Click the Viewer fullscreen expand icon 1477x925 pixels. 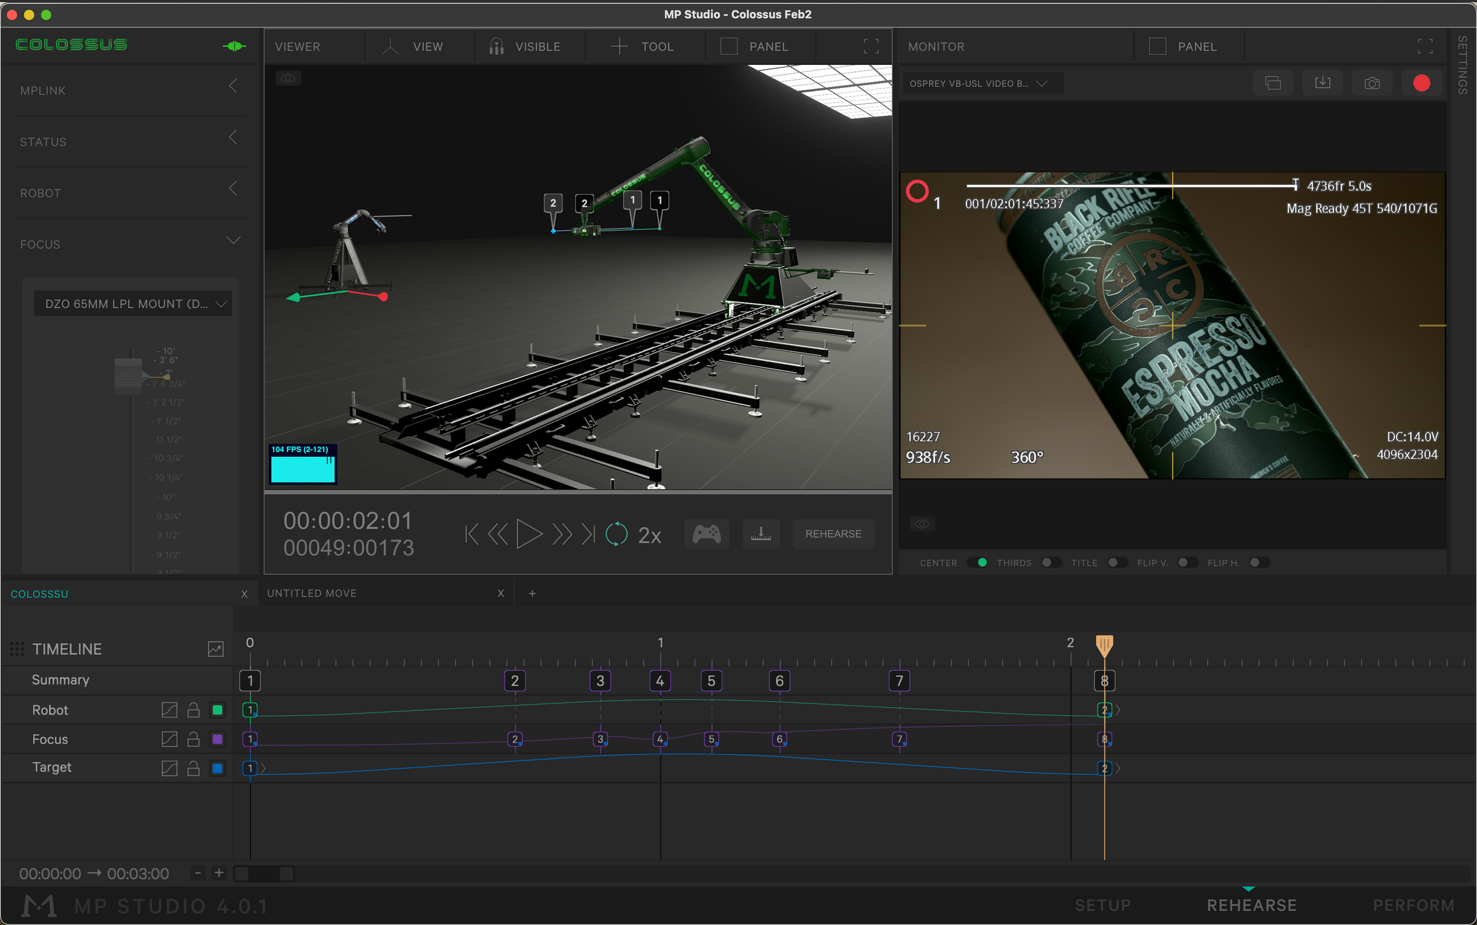click(x=871, y=47)
